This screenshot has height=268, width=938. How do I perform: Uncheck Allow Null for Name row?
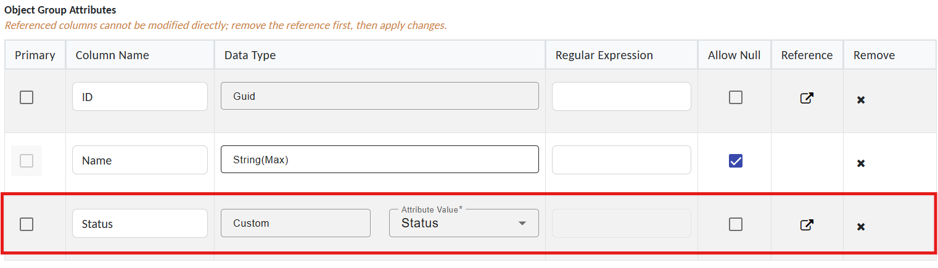(735, 161)
